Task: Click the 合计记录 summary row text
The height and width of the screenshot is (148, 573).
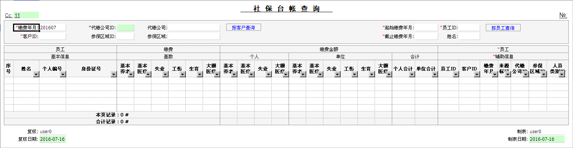Action: pos(112,122)
